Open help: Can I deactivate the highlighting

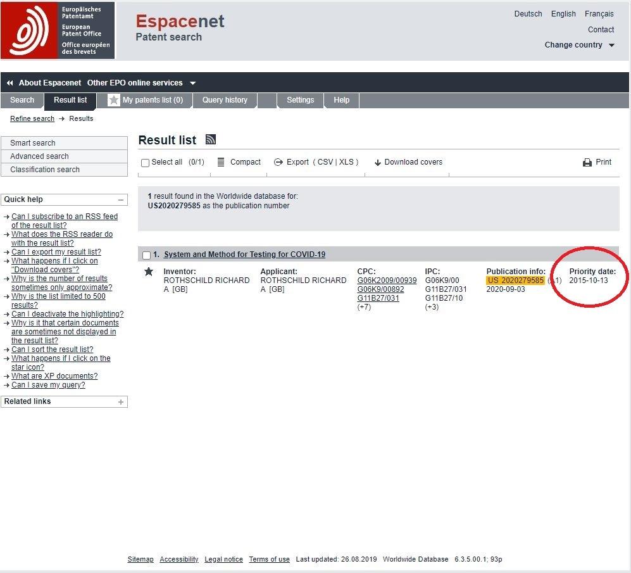68,313
